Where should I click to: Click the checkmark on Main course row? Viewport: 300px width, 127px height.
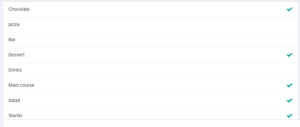290,85
